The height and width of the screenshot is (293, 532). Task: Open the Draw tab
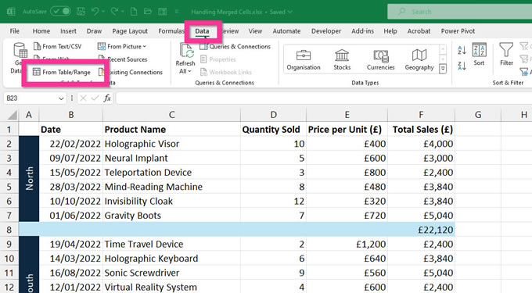[94, 30]
